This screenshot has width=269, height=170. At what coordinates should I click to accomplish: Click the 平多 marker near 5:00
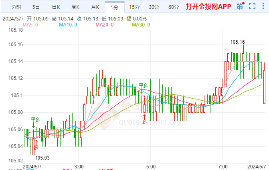pos(143,85)
